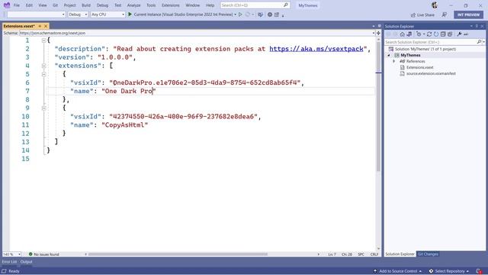The height and width of the screenshot is (275, 488).
Task: Refresh Solution Explorer icon
Action: 436,34
